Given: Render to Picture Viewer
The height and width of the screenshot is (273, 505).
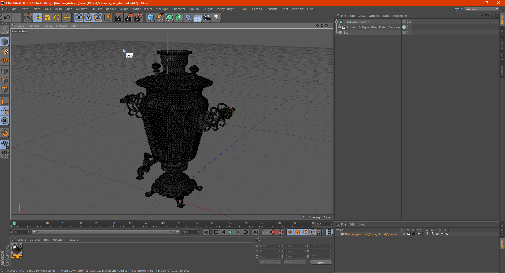Looking at the screenshot, I should pyautogui.click(x=129, y=18).
